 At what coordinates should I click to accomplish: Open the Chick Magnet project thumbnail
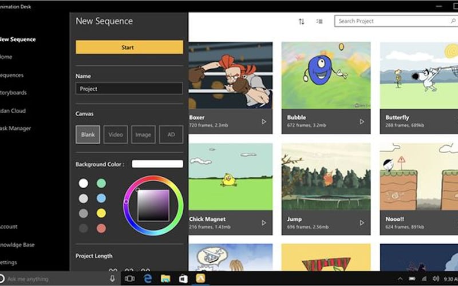(231, 177)
